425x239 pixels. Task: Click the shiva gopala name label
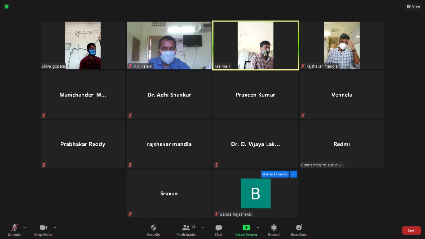tap(53, 66)
